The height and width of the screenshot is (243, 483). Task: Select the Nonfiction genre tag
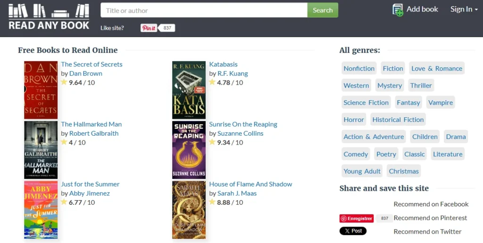pos(359,68)
